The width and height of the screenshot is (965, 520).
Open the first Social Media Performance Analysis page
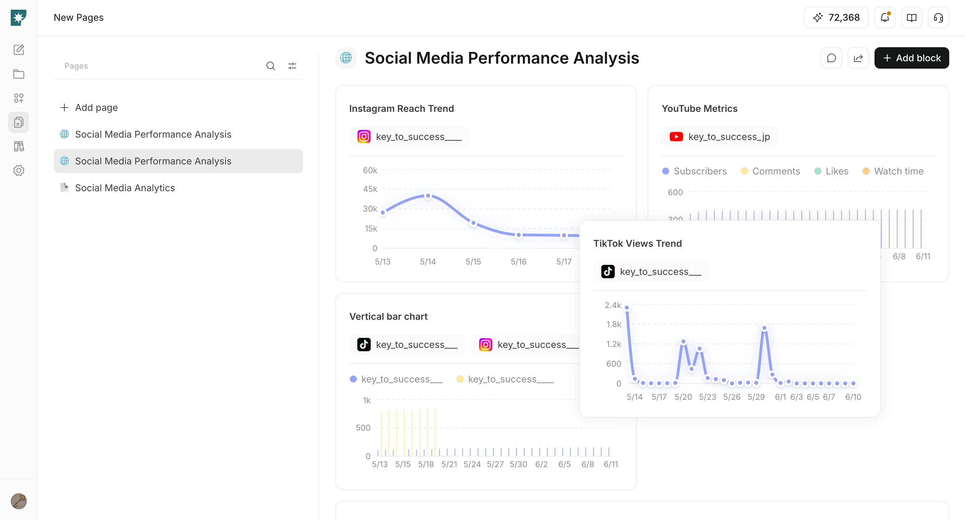[x=178, y=134]
